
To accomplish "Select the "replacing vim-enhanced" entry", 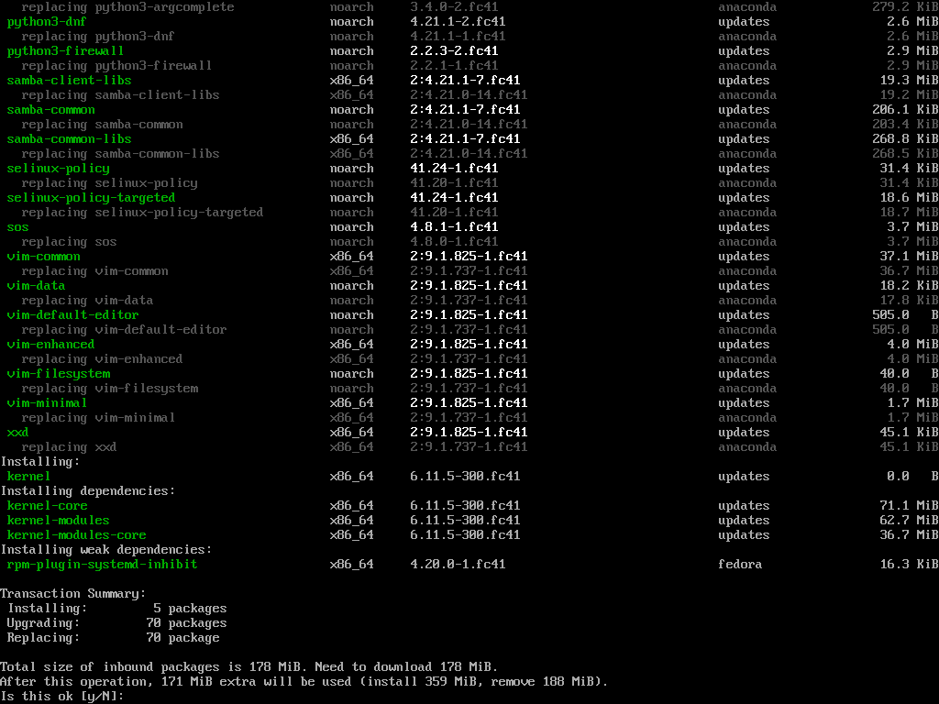I will 102,359.
